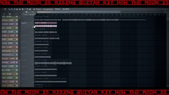
Task: Select HEADLOCK - 80 BPM in picker
Action: [x=10, y=24]
